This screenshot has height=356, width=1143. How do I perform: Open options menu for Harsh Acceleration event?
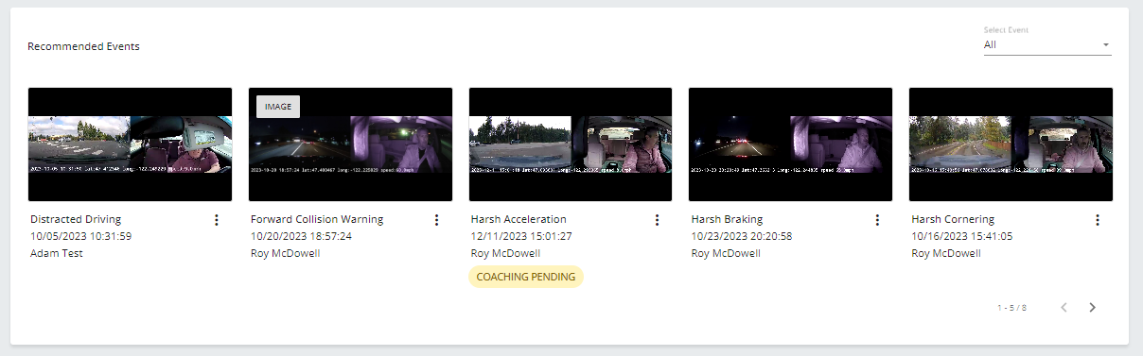point(658,220)
